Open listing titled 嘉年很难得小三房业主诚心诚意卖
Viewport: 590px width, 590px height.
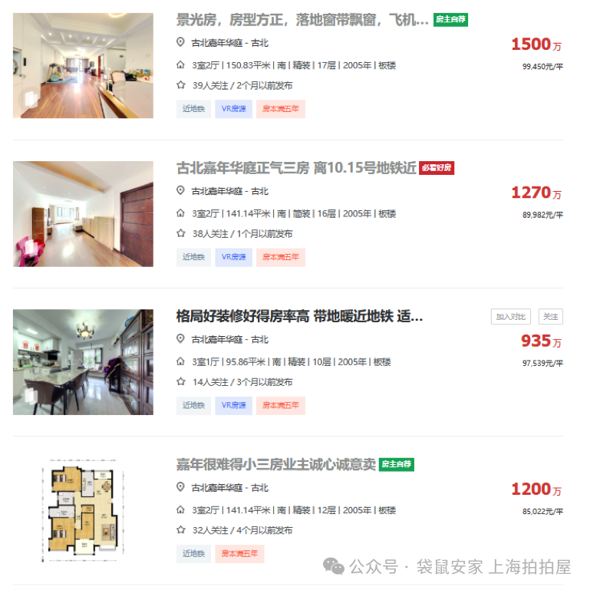tap(275, 464)
